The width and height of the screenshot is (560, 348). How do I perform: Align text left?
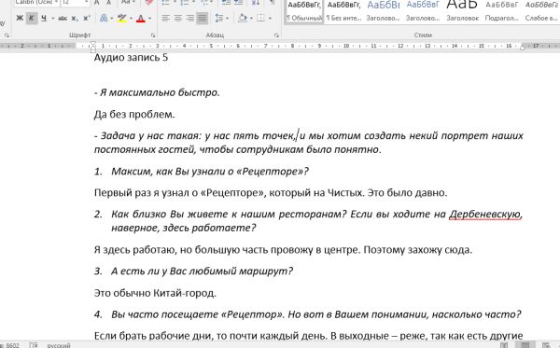point(166,18)
